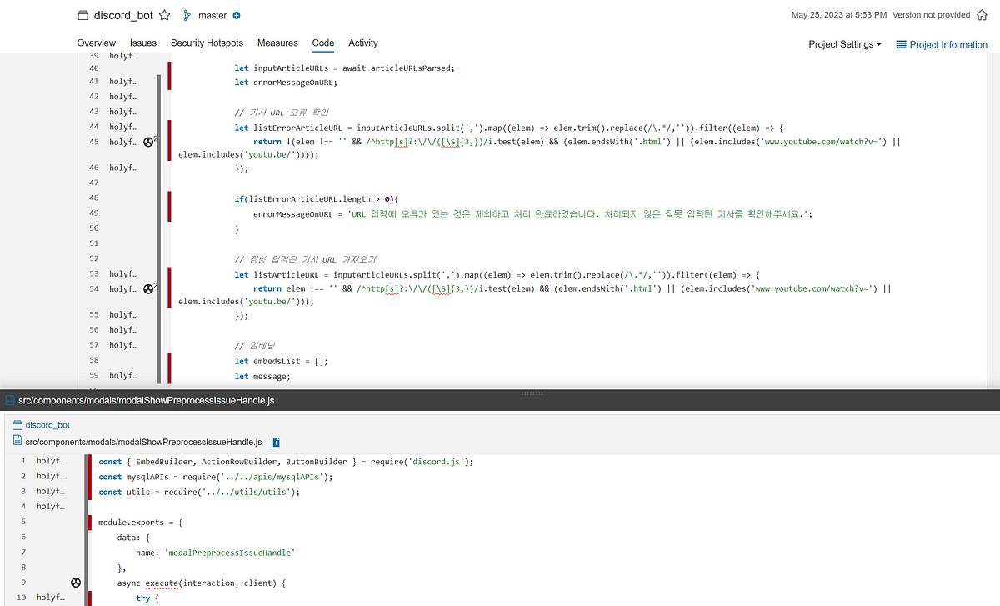Click author holyf… on line 41
Screen dimensions: 1000x606
click(123, 82)
